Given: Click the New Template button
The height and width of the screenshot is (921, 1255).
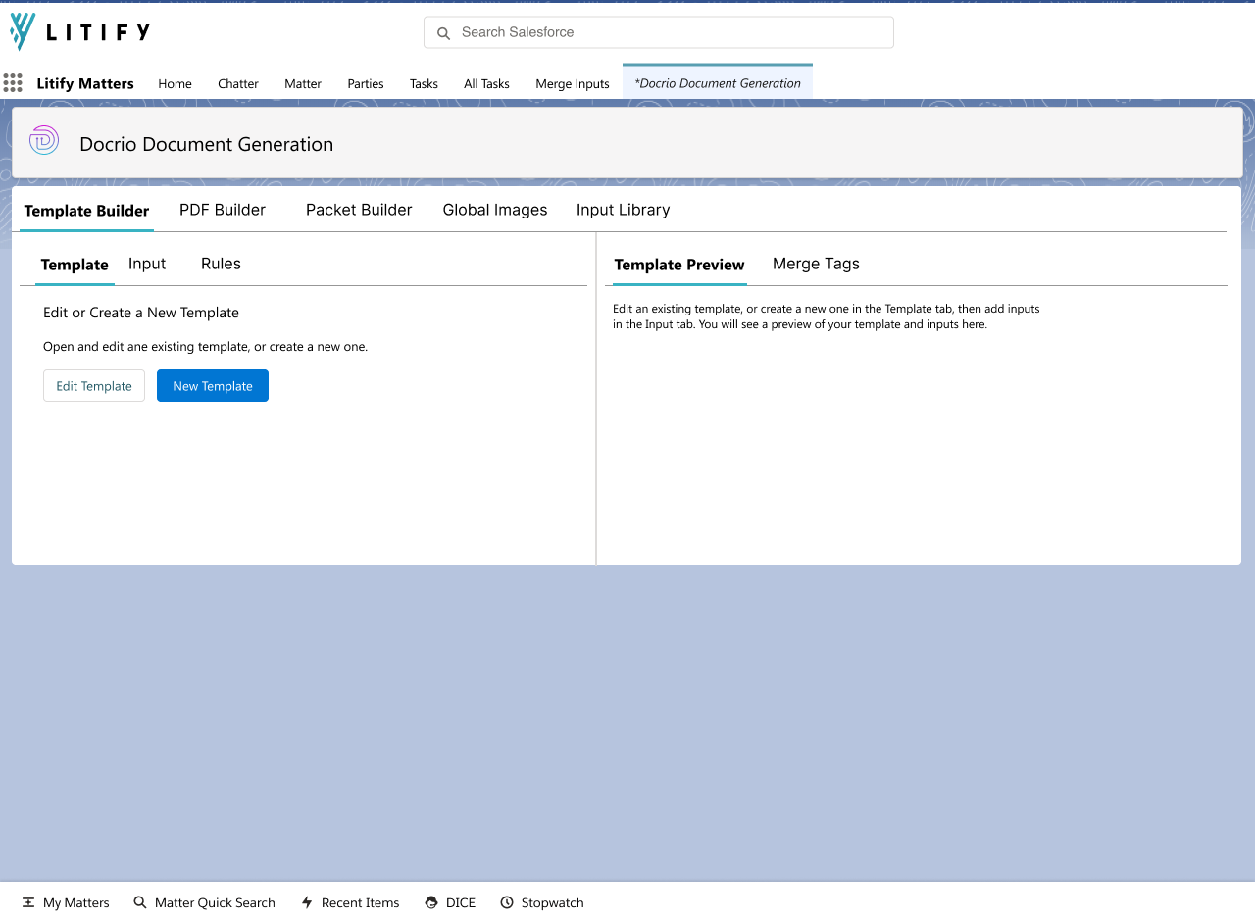Looking at the screenshot, I should 213,386.
